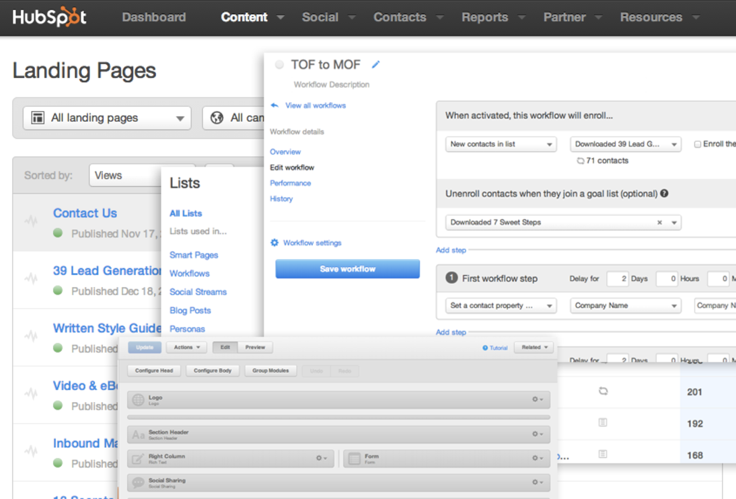Click Update button in page editor
This screenshot has height=499, width=736.
145,348
